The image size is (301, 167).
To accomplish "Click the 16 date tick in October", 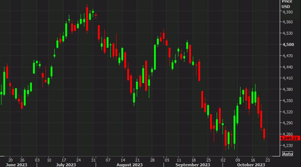I will [x=253, y=160].
